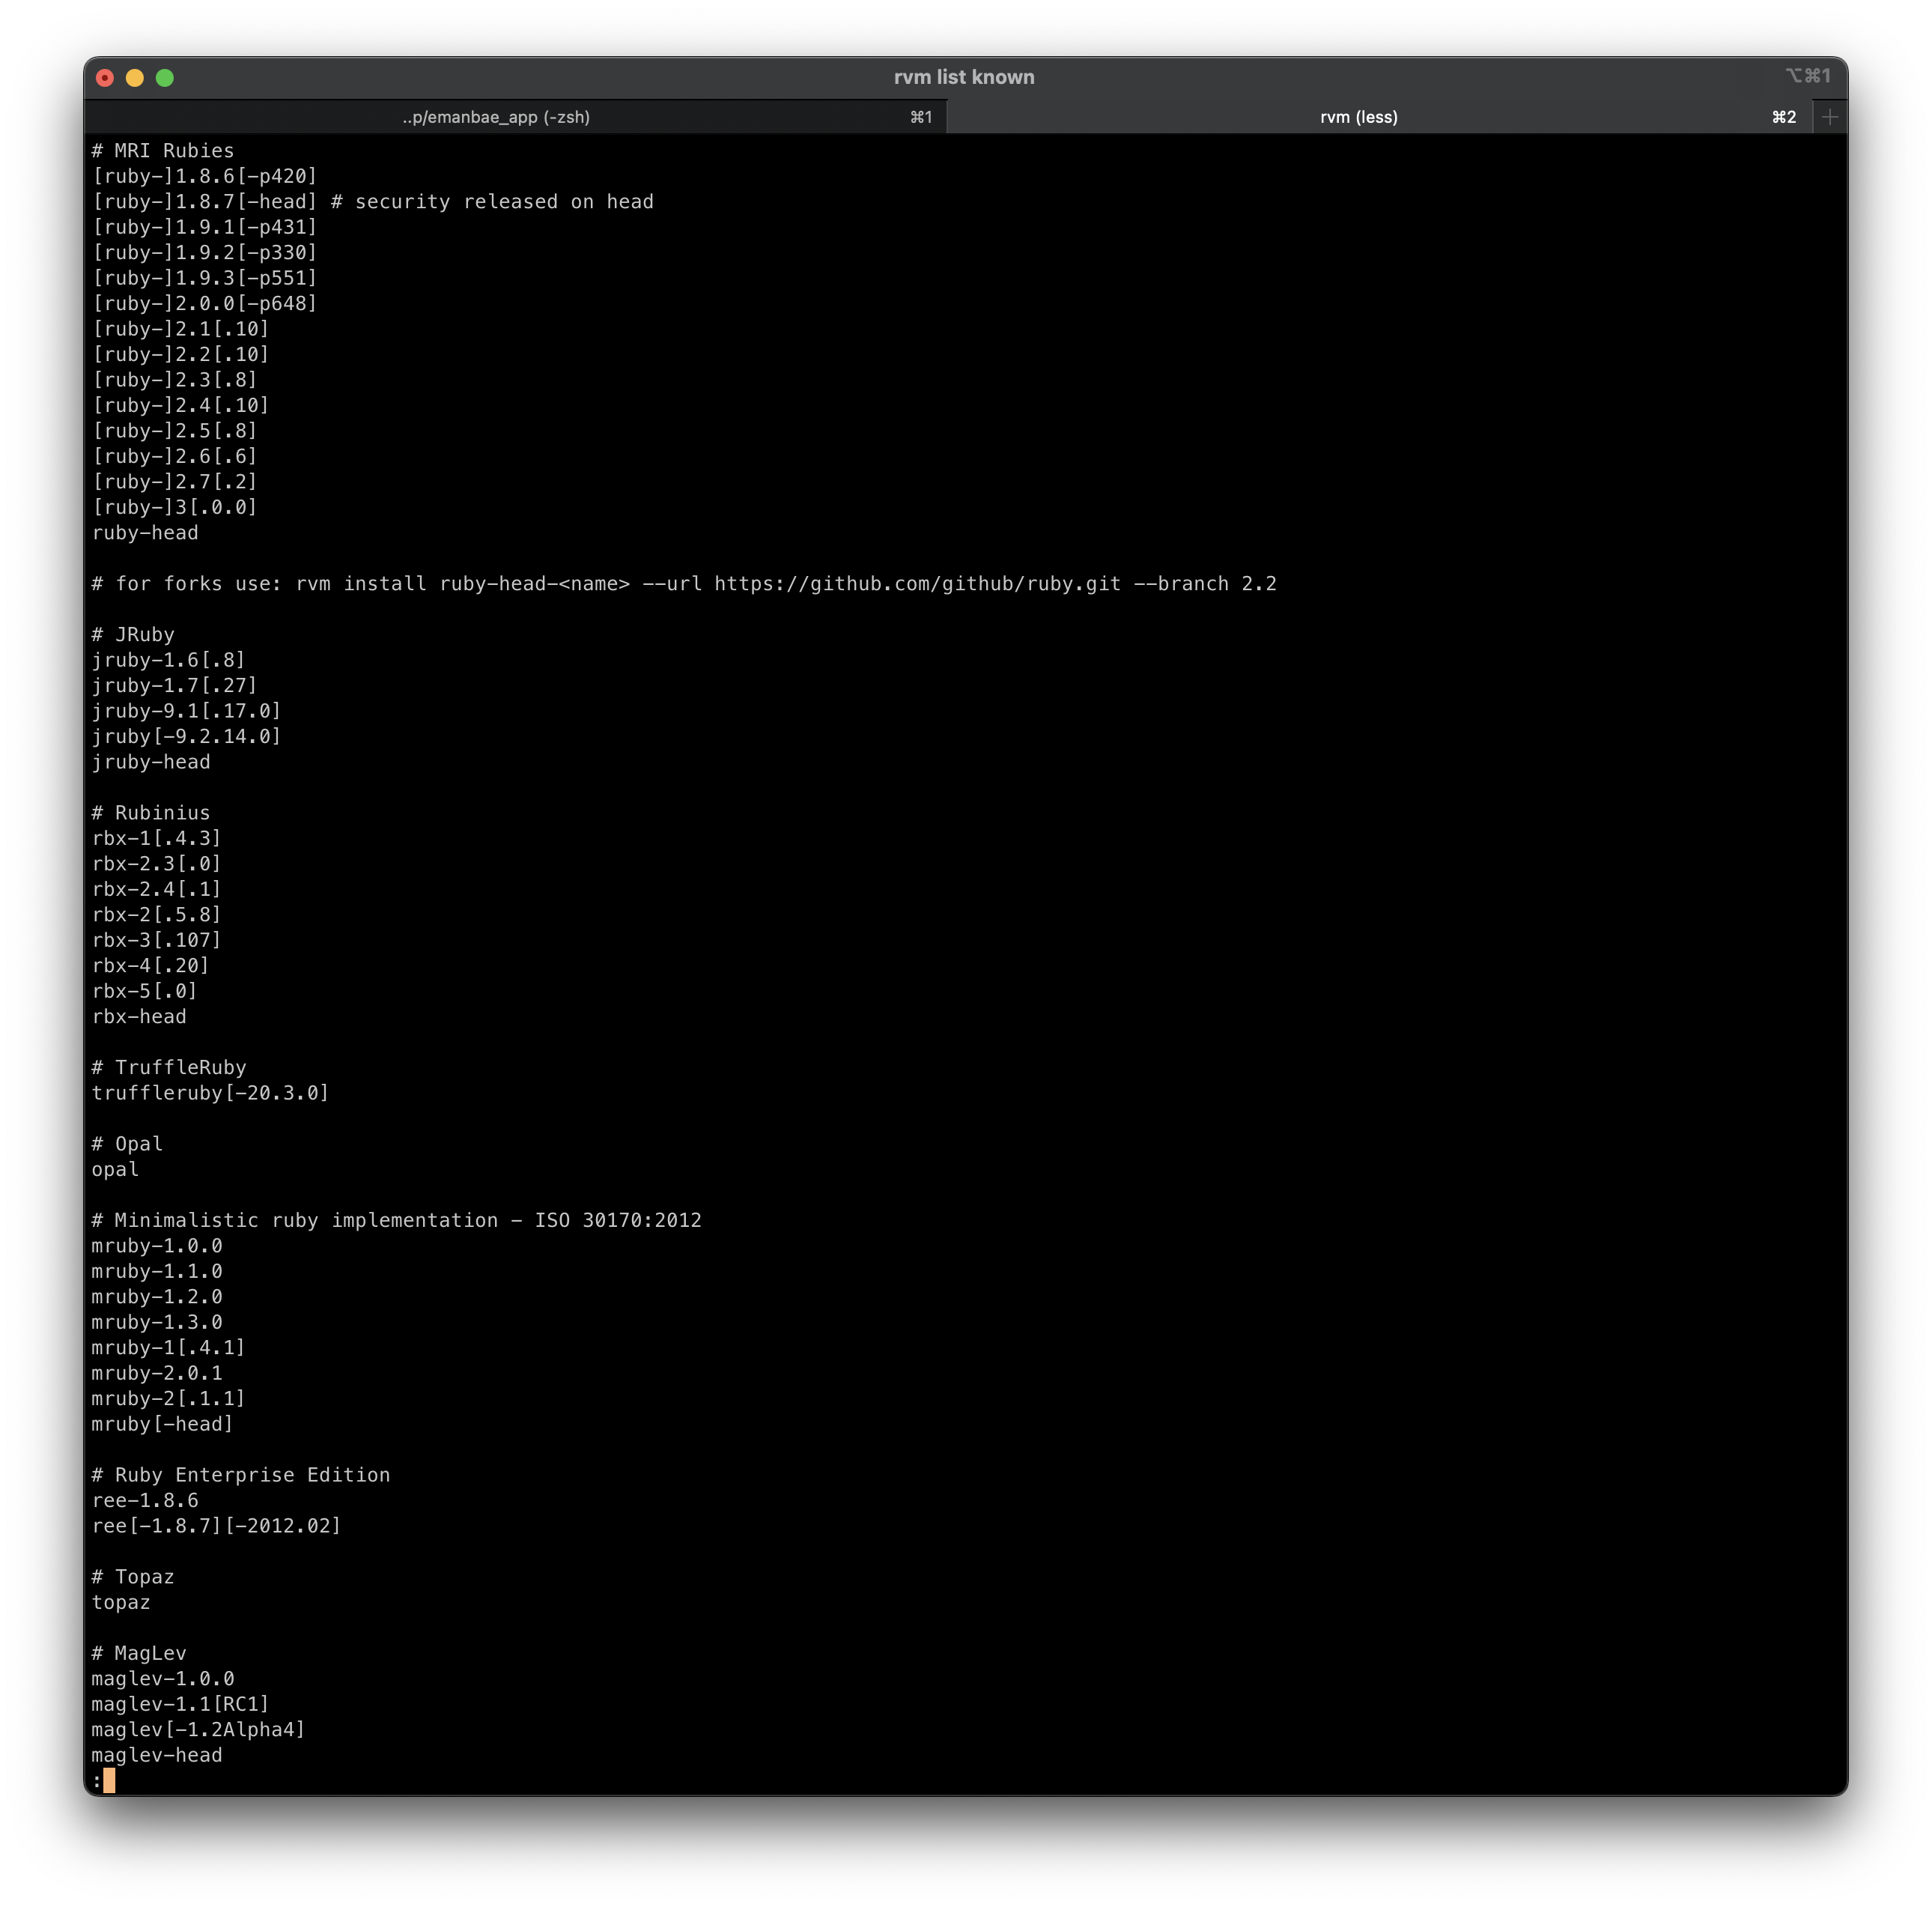The image size is (1932, 1907).
Task: Click the line 'jruby[-9.2.14.0]'
Action: pos(187,737)
